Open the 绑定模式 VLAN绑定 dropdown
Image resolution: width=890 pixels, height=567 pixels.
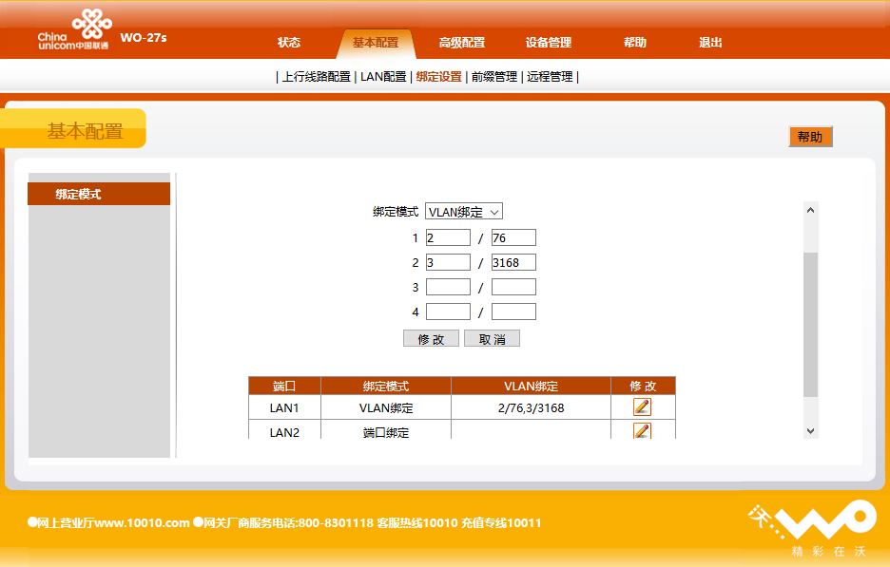point(464,212)
